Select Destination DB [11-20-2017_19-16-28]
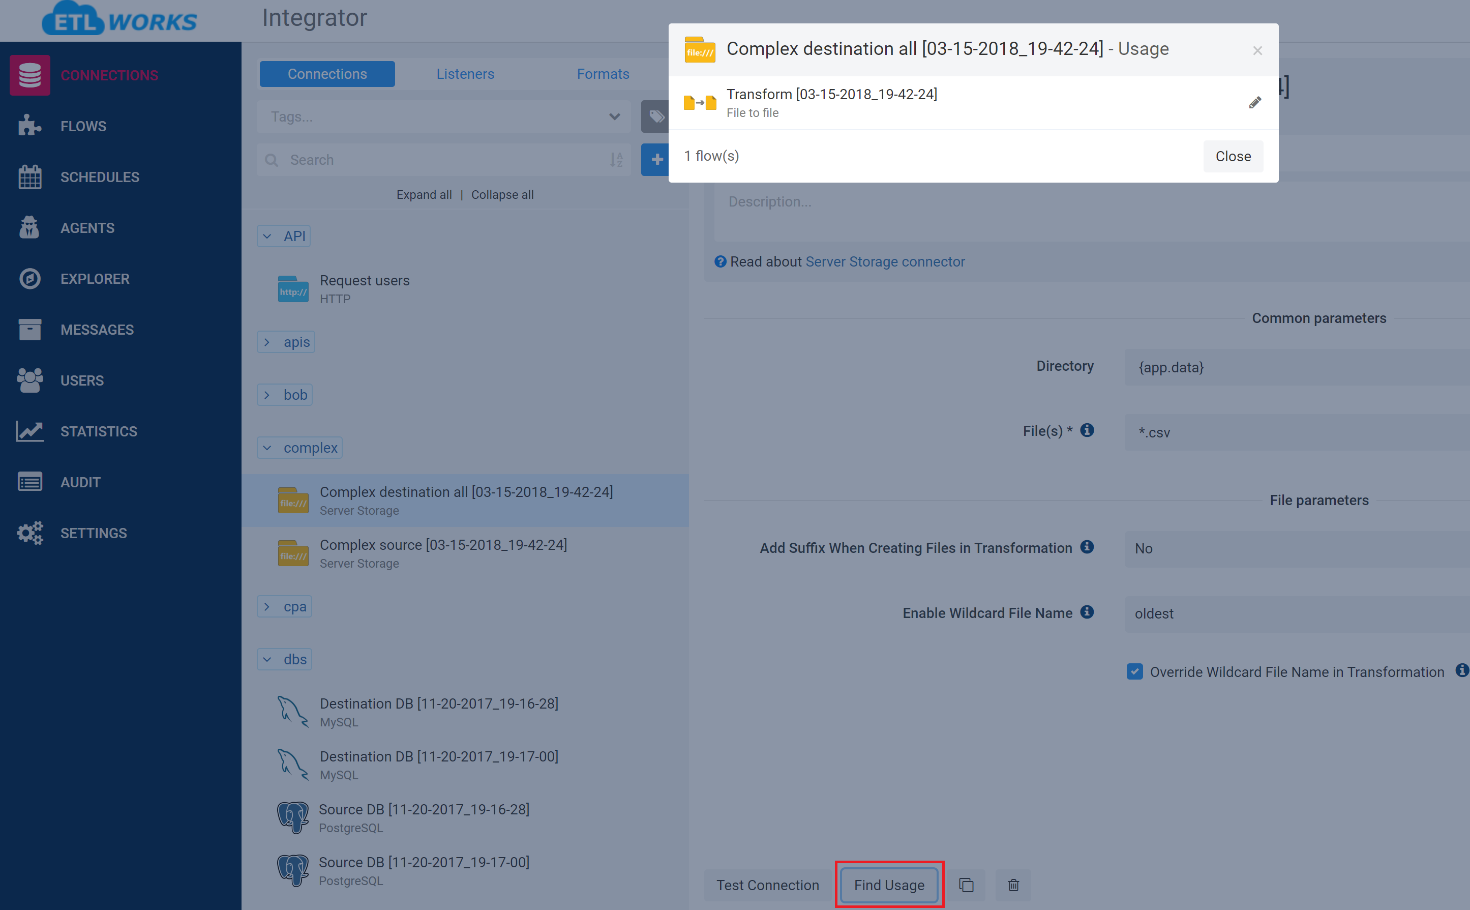This screenshot has width=1470, height=910. click(465, 712)
